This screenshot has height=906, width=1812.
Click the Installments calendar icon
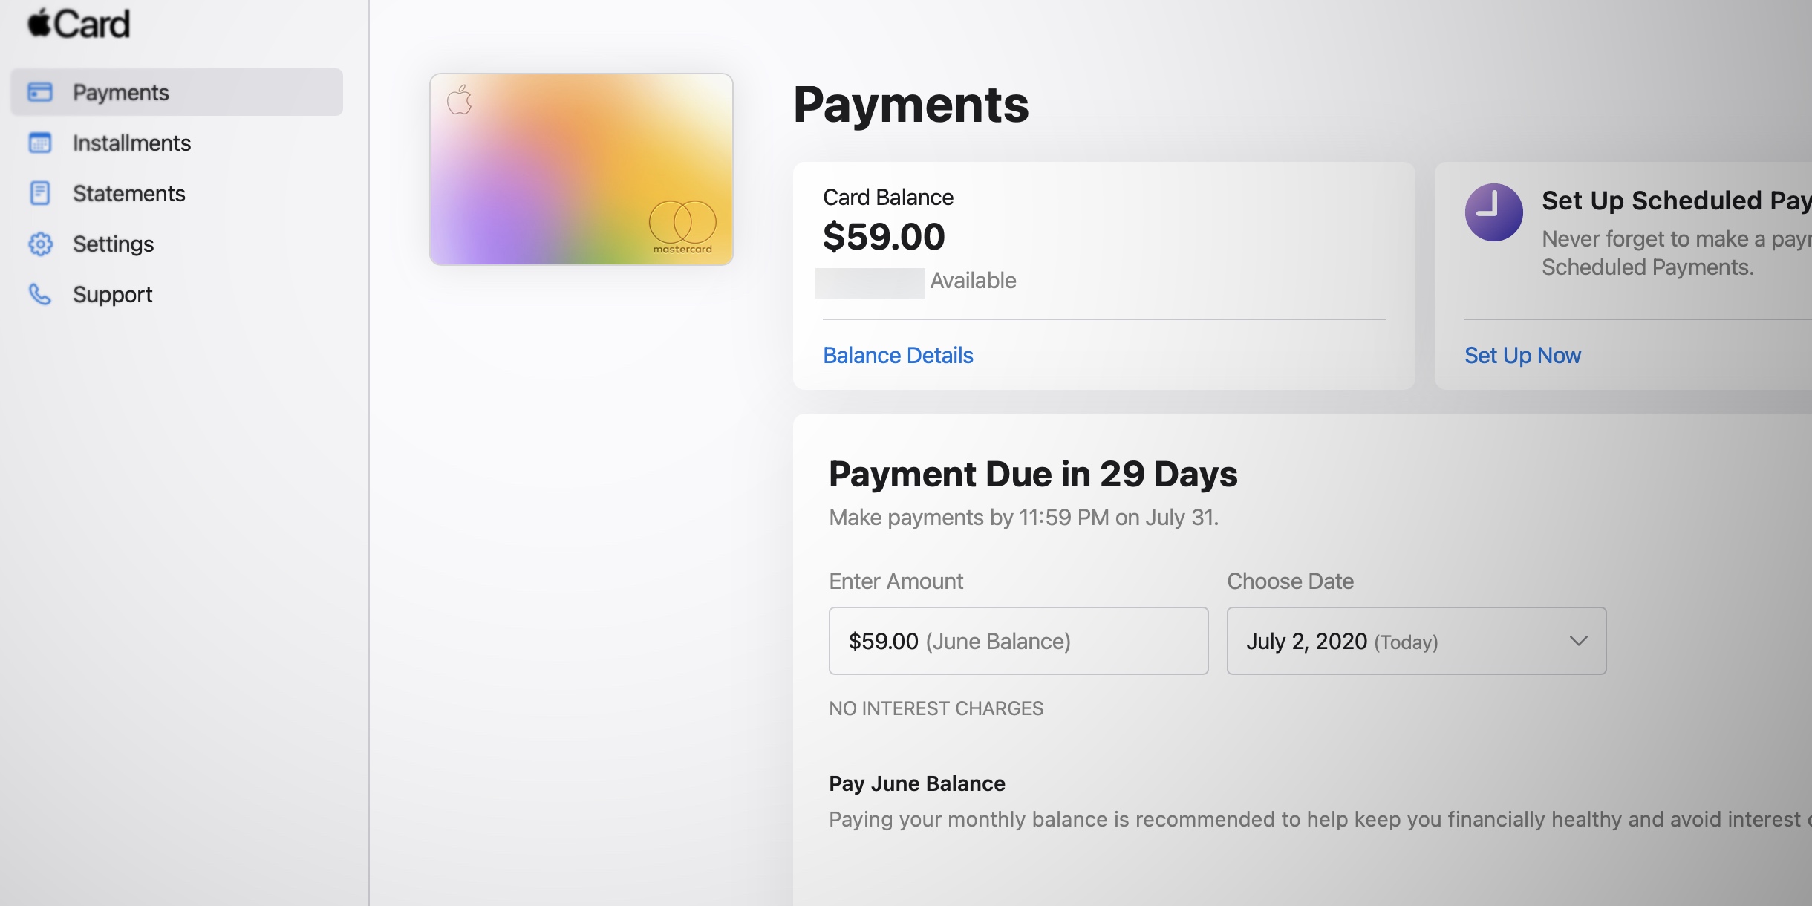[x=40, y=143]
